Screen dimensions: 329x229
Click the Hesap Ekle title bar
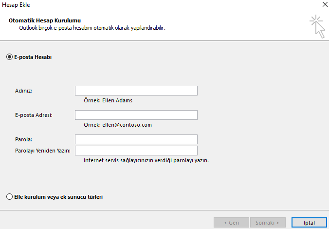tap(146, 4)
